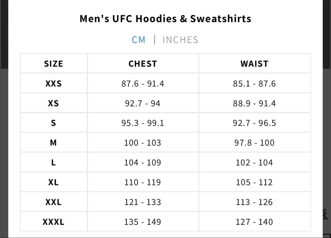Viewport: 331px width, 238px height.
Task: Select the XXL size row label
Action: click(x=53, y=202)
